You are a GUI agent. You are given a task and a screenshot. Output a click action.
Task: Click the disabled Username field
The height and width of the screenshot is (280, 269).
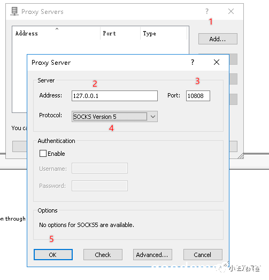(x=99, y=168)
